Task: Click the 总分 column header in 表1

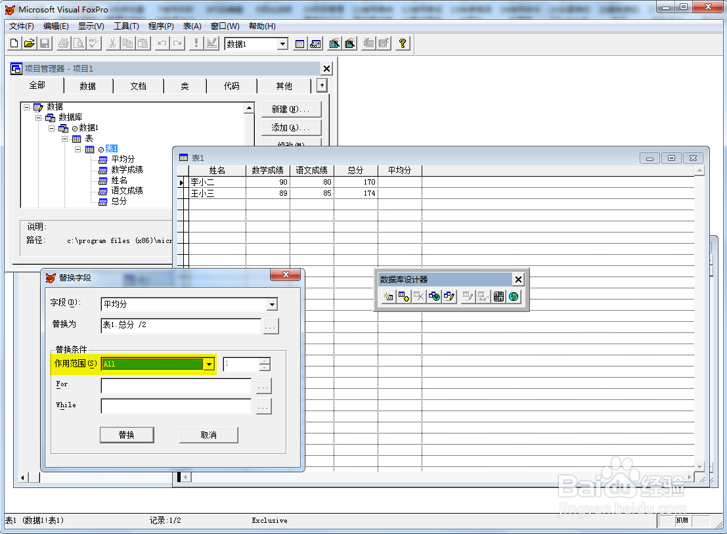Action: click(355, 171)
